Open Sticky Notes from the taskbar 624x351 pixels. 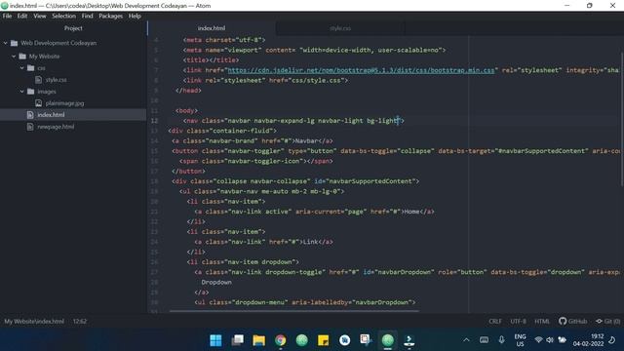click(x=323, y=340)
